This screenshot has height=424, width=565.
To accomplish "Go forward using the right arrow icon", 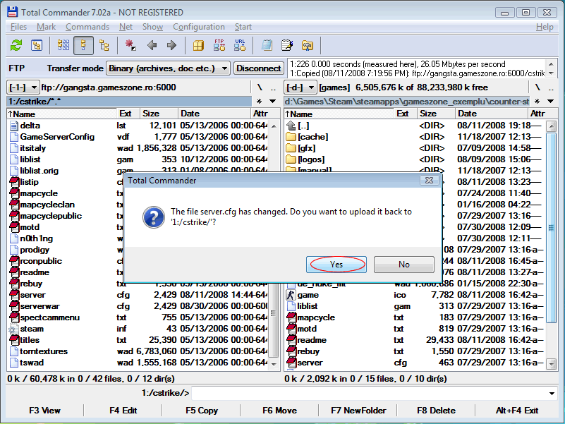I will [x=171, y=46].
